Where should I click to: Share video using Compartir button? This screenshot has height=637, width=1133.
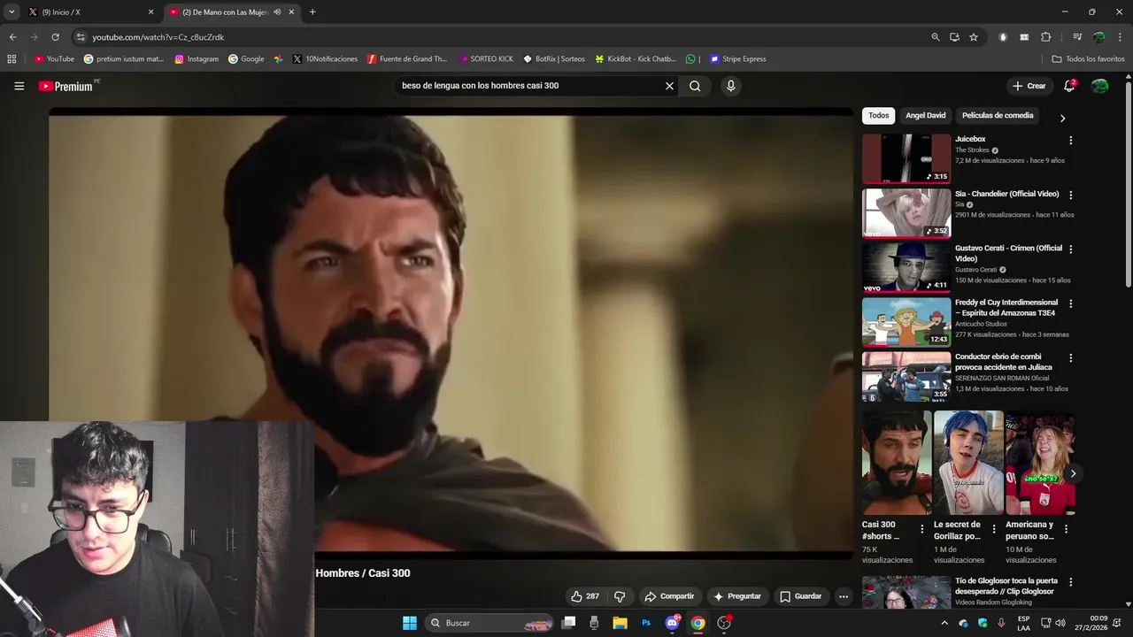669,596
